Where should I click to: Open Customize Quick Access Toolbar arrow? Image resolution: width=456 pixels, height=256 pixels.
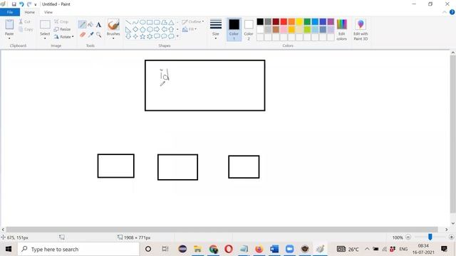coord(36,5)
